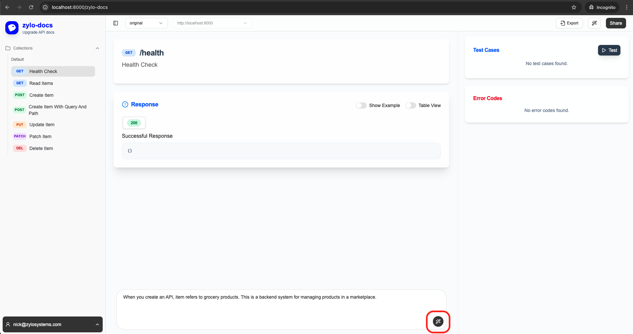Screen dimensions: 633x334
Task: Click the site info icon in address bar
Action: [46, 7]
